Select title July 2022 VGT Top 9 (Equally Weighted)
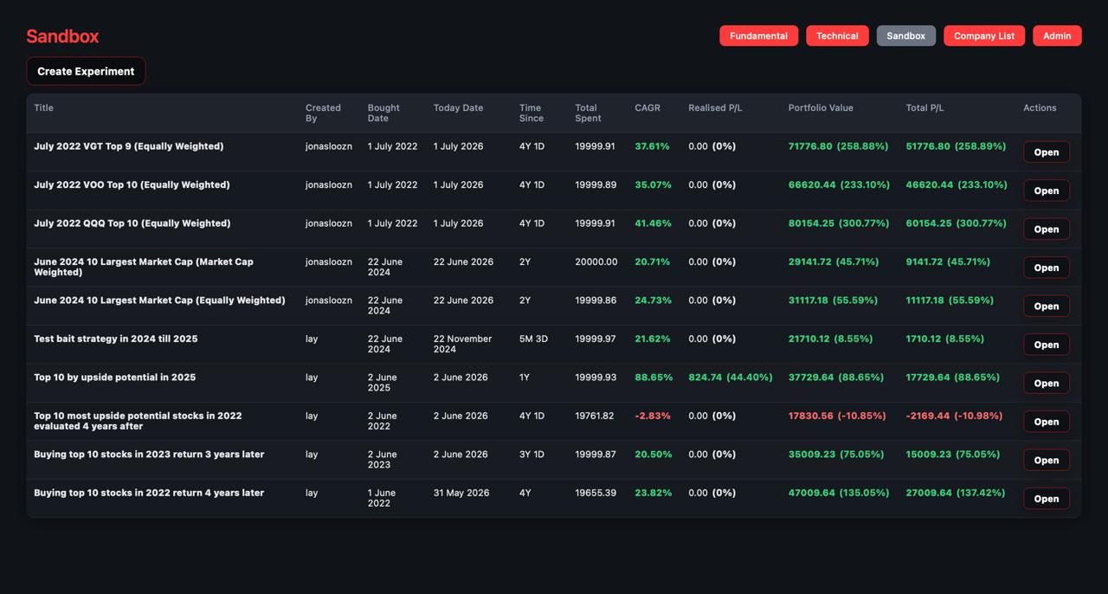1108x594 pixels. click(129, 146)
